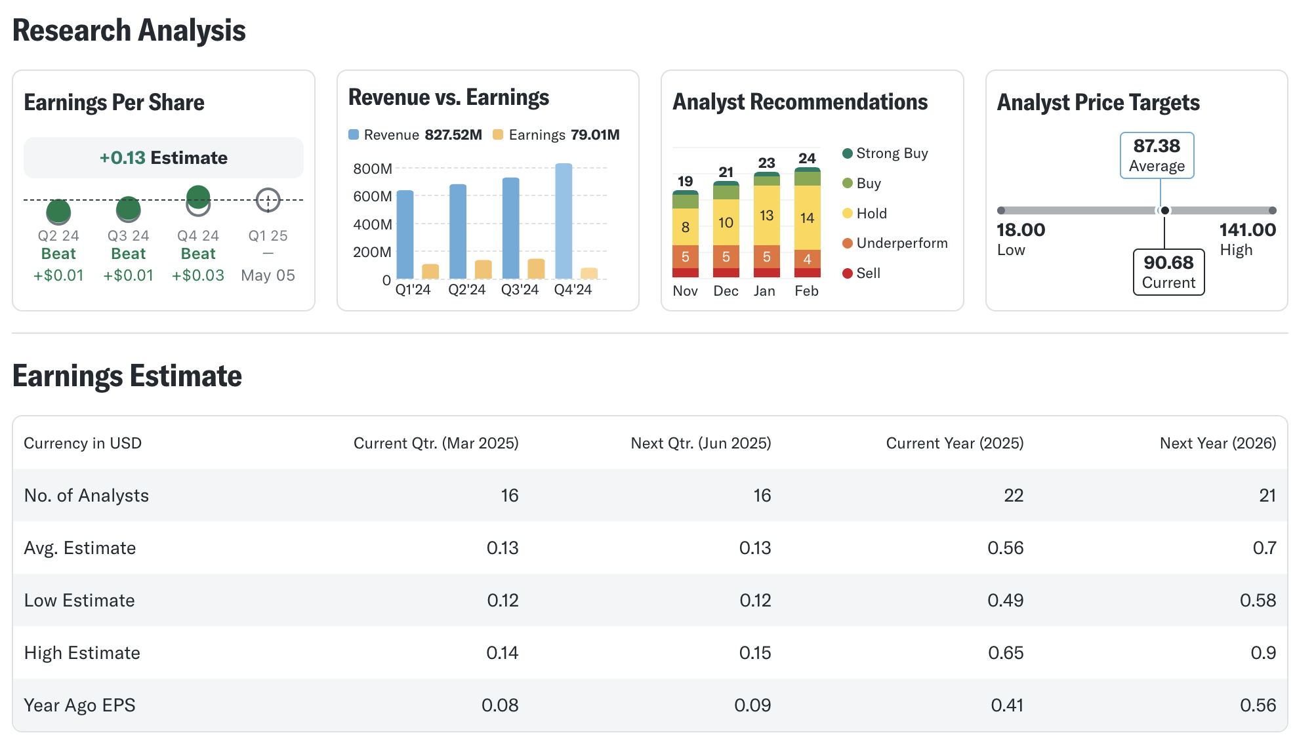This screenshot has height=737, width=1295.
Task: Click the current price marker on target slider
Action: [1164, 210]
